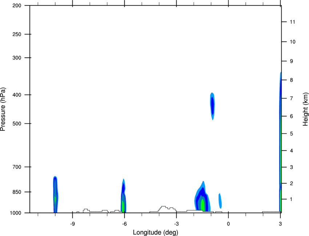Pick the 2 km height label
Screen dimensions: 309x236
292,183
